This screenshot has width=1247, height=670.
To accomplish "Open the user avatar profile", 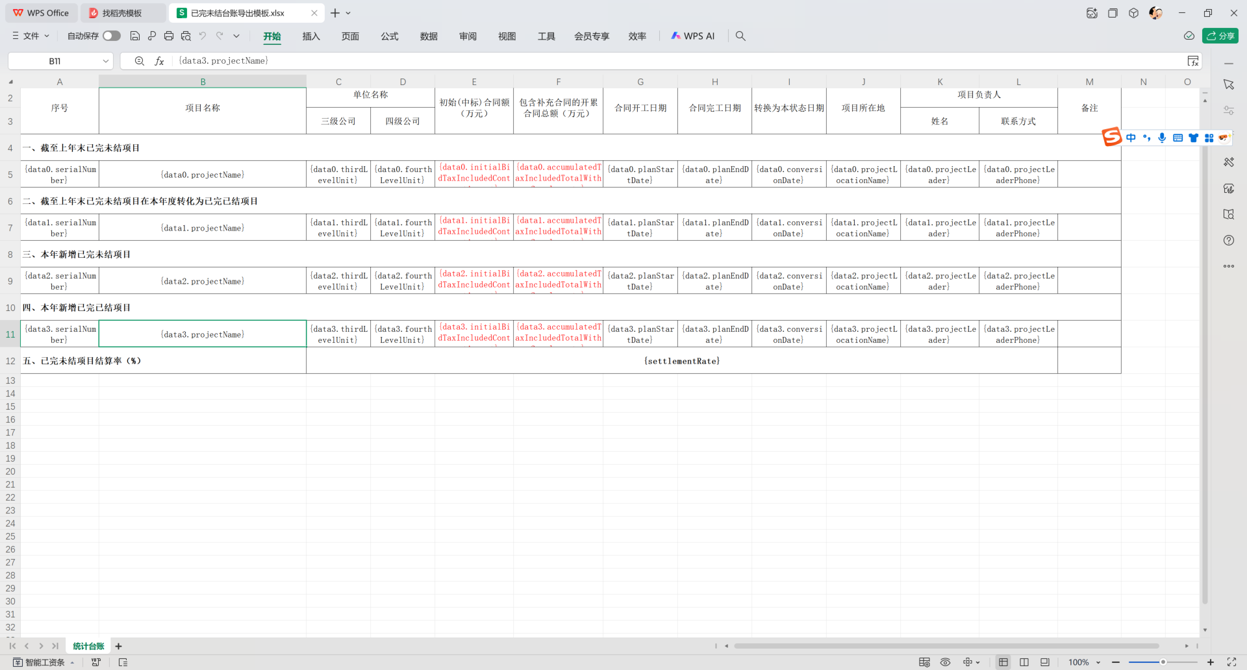I will [1155, 13].
